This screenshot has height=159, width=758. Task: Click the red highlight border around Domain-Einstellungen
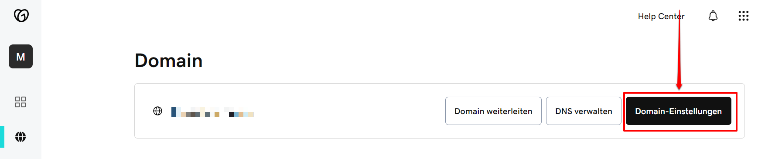point(680,93)
